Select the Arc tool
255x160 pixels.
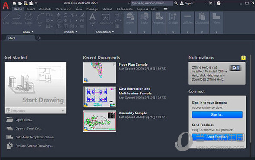pyautogui.click(x=40, y=19)
